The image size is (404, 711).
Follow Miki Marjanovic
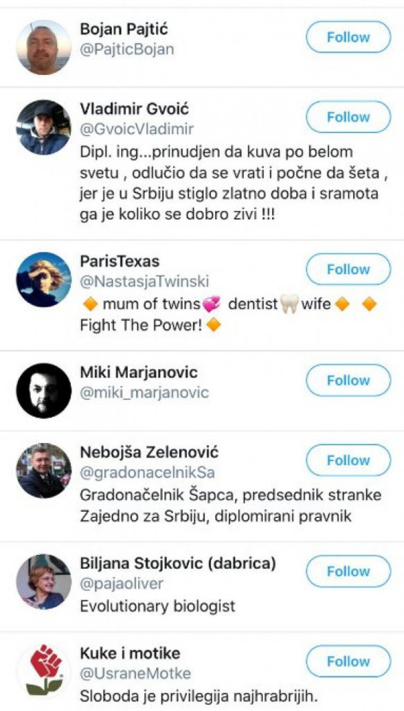pyautogui.click(x=348, y=381)
